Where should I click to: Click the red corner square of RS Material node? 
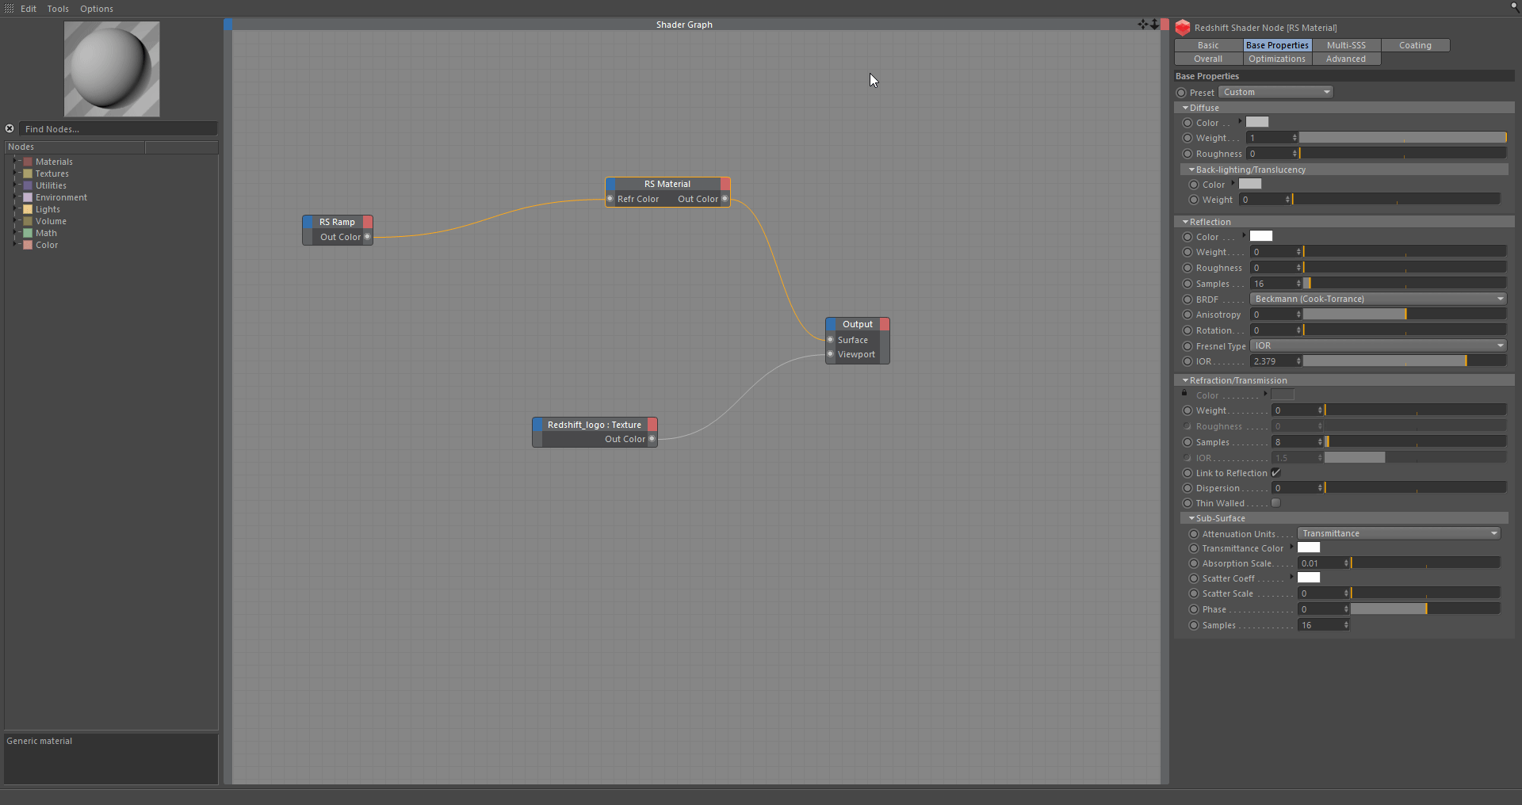pos(725,184)
